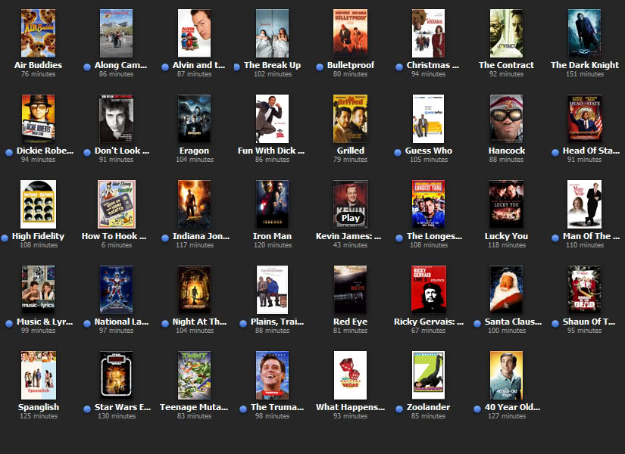
Task: Click the Kevin James title text
Action: pyautogui.click(x=348, y=236)
